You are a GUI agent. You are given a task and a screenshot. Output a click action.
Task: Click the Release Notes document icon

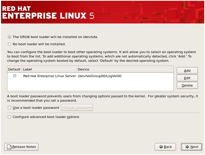pos(9,147)
